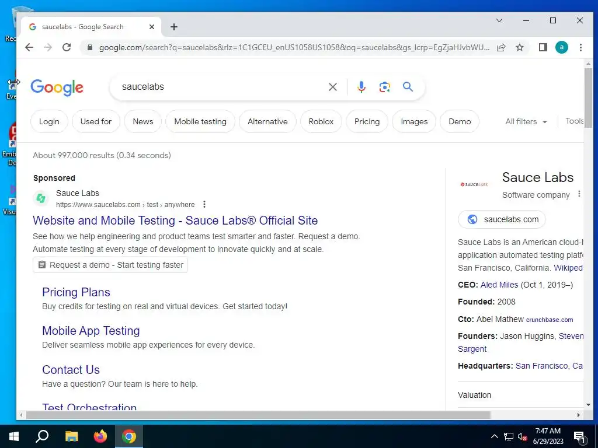598x448 pixels.
Task: Open the network tray icon
Action: pos(509,436)
